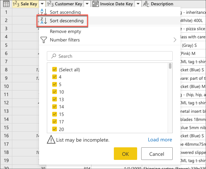Click the Sale Key number type icon
Image resolution: width=206 pixels, height=169 pixels.
tap(16, 4)
